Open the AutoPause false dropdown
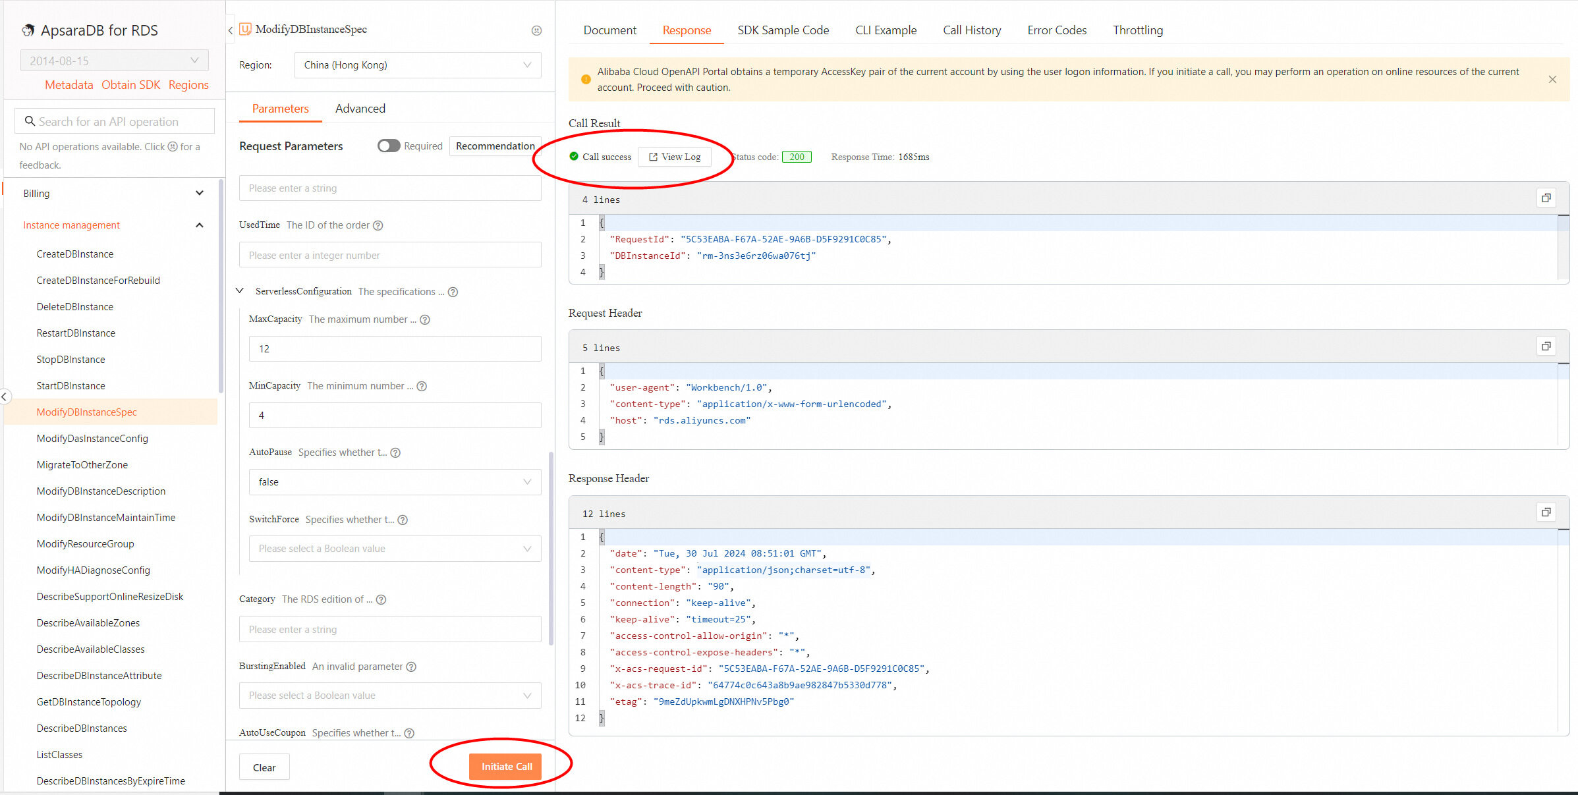 point(395,482)
